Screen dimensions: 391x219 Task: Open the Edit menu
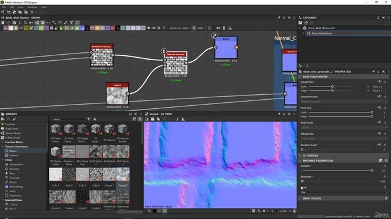coord(12,7)
